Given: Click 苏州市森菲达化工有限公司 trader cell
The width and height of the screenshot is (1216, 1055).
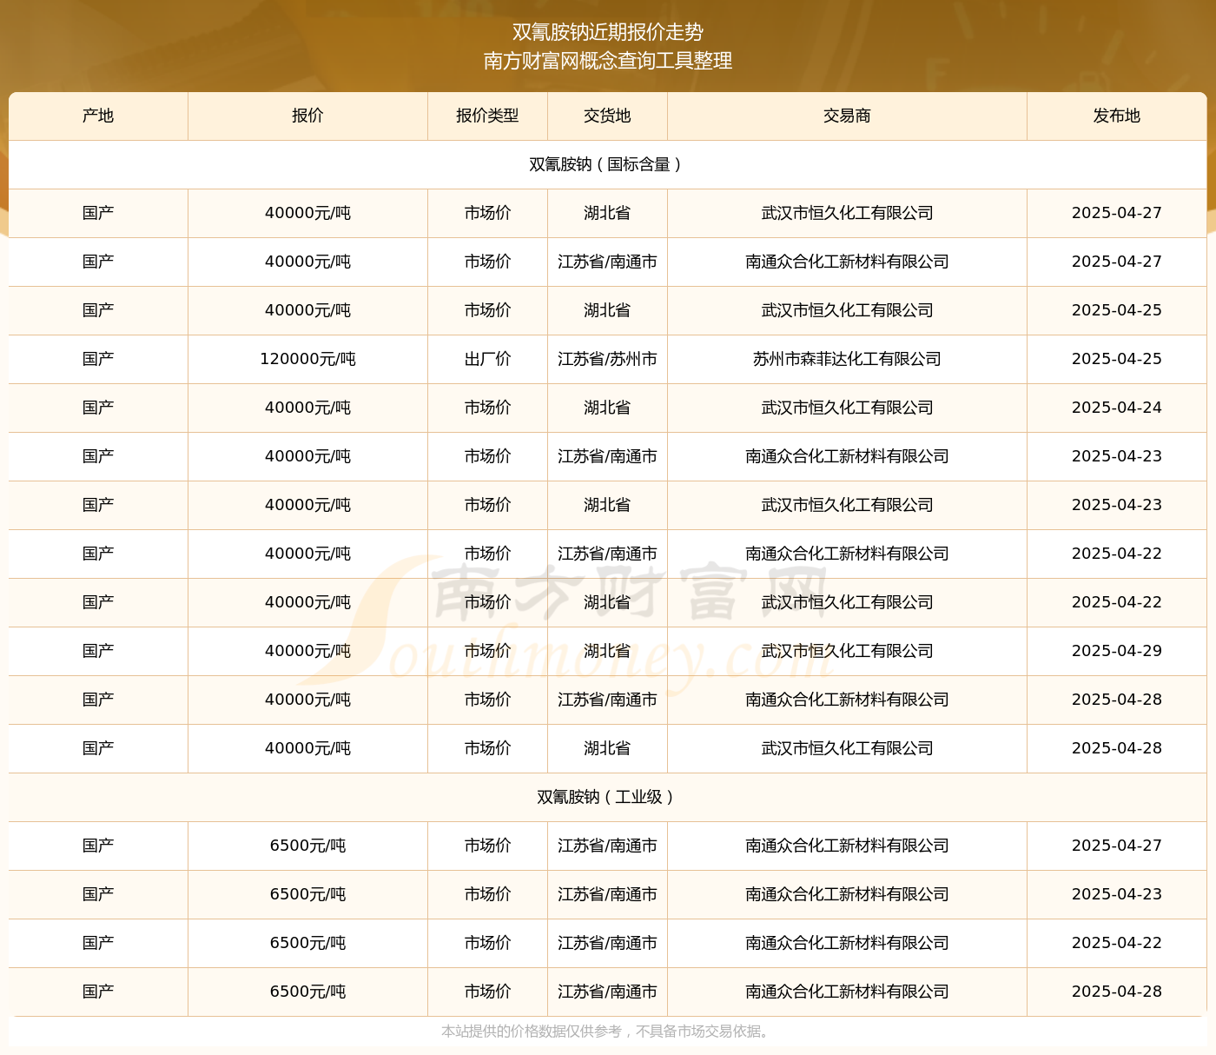Looking at the screenshot, I should point(847,359).
